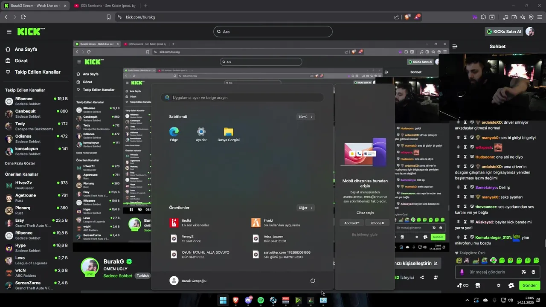The image size is (546, 307).
Task: Click Bu bölmeyi gizle link
Action: [365, 235]
